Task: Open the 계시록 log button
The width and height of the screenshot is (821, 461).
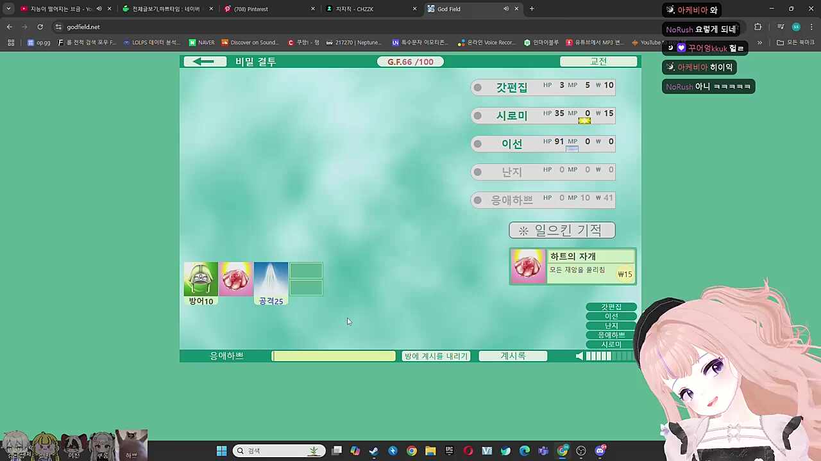Action: [513, 356]
